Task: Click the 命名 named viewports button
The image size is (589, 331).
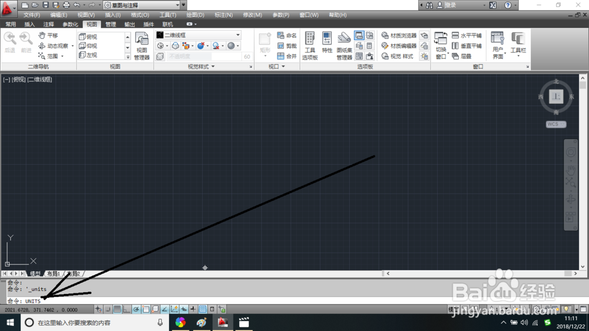Action: tap(287, 35)
